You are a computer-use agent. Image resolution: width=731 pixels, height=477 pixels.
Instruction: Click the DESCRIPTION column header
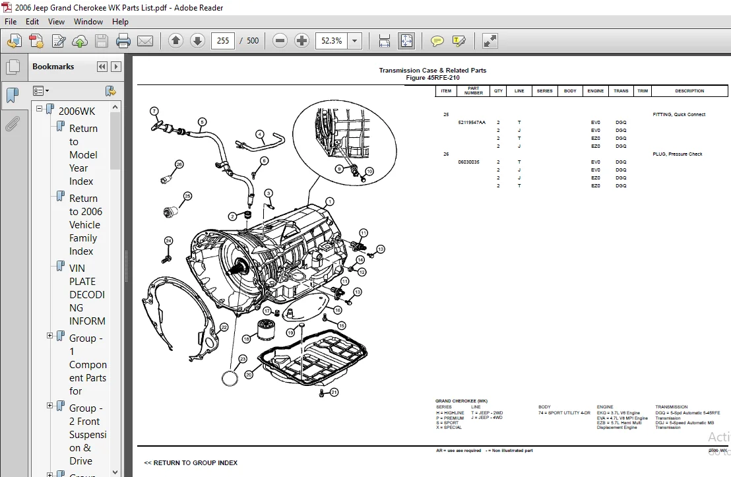pos(689,91)
